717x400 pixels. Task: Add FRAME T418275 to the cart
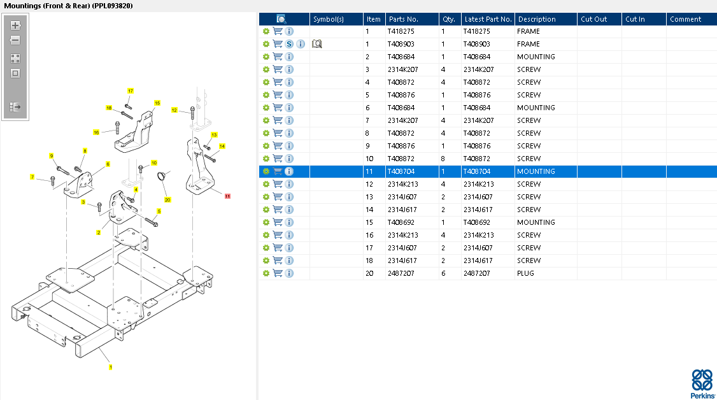[x=278, y=31]
